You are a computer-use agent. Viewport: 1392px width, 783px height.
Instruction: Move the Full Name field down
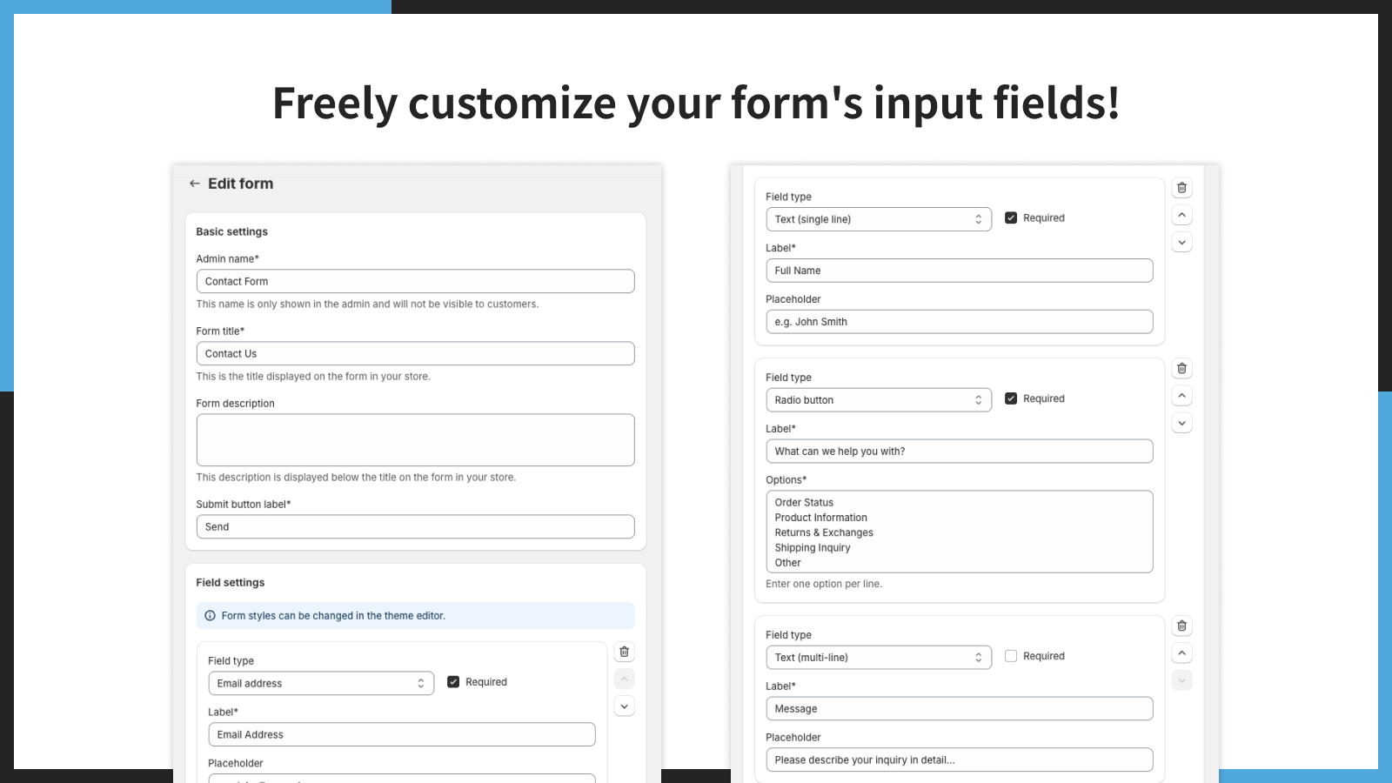click(1181, 242)
